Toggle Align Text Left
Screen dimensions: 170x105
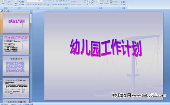tap(53, 5)
